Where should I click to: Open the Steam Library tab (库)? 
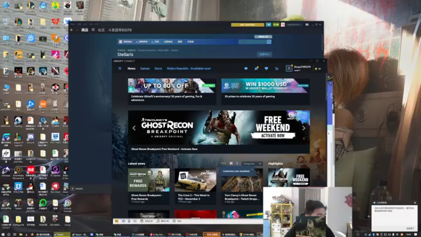pyautogui.click(x=93, y=30)
